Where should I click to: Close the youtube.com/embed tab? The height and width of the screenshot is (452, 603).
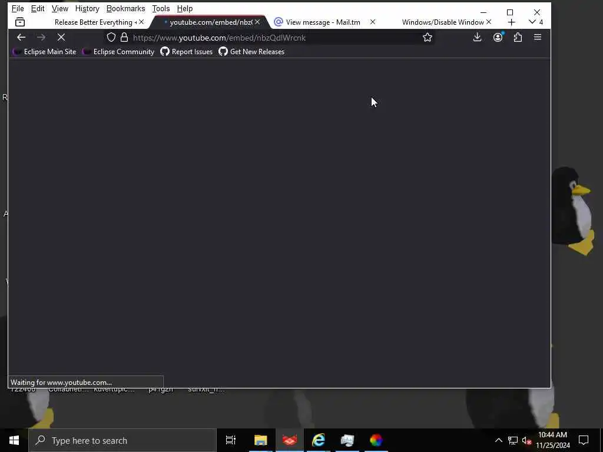[x=257, y=22]
